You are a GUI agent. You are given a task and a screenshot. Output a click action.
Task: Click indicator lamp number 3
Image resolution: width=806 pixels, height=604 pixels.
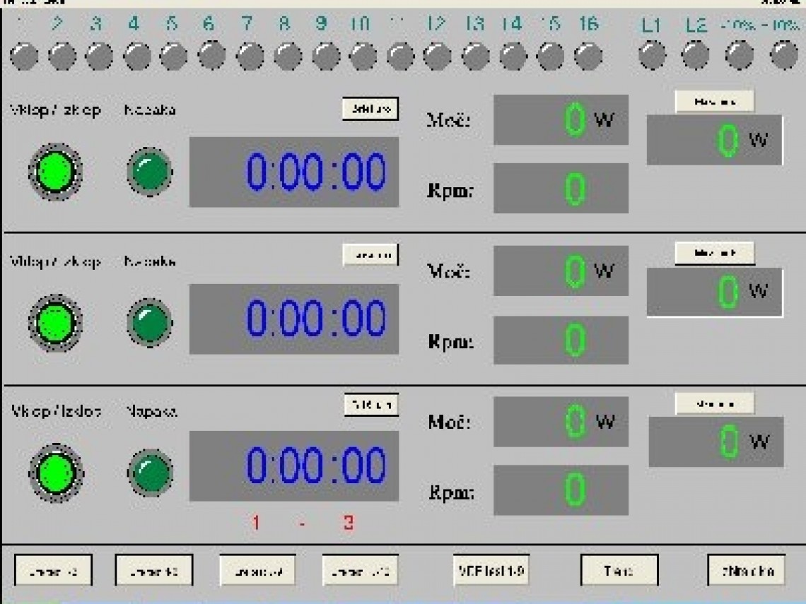tap(99, 56)
